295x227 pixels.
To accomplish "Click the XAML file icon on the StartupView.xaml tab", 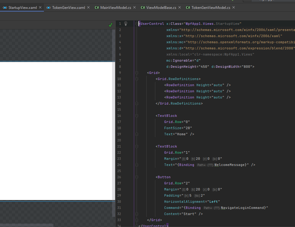I will 5,7.
